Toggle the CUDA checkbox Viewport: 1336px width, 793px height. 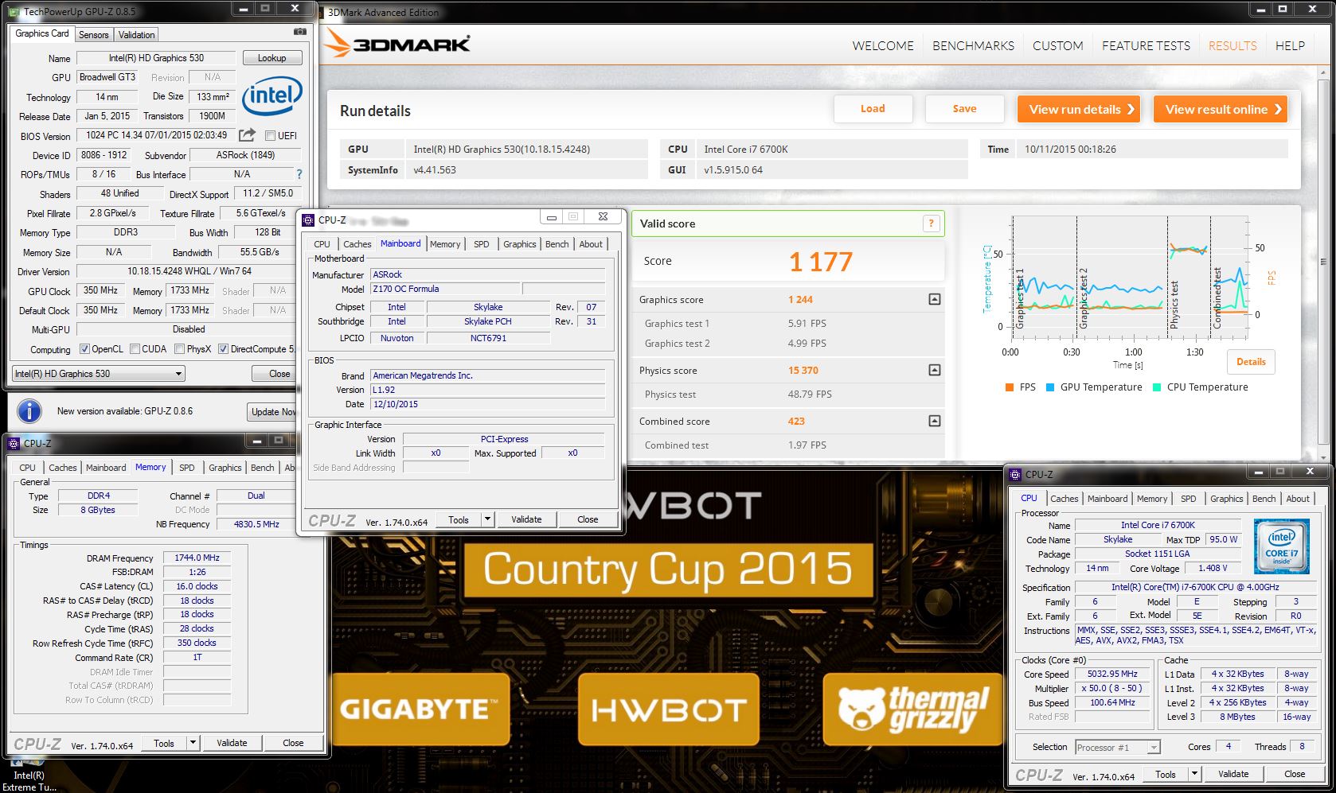click(135, 349)
